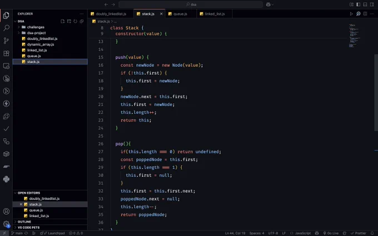
Task: Open the Explorer view in activity bar
Action: (6, 16)
